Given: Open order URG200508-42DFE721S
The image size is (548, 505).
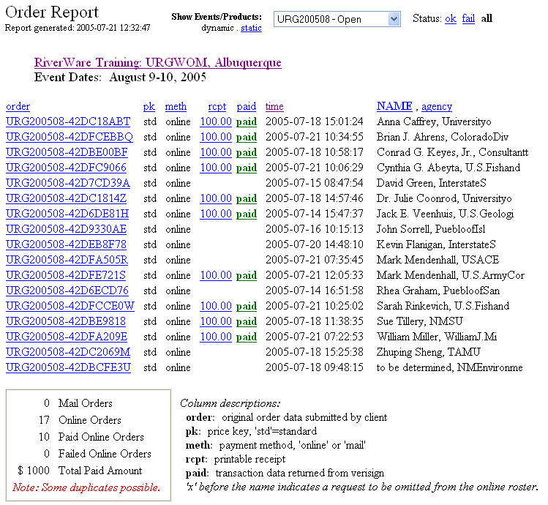Looking at the screenshot, I should click(x=66, y=275).
